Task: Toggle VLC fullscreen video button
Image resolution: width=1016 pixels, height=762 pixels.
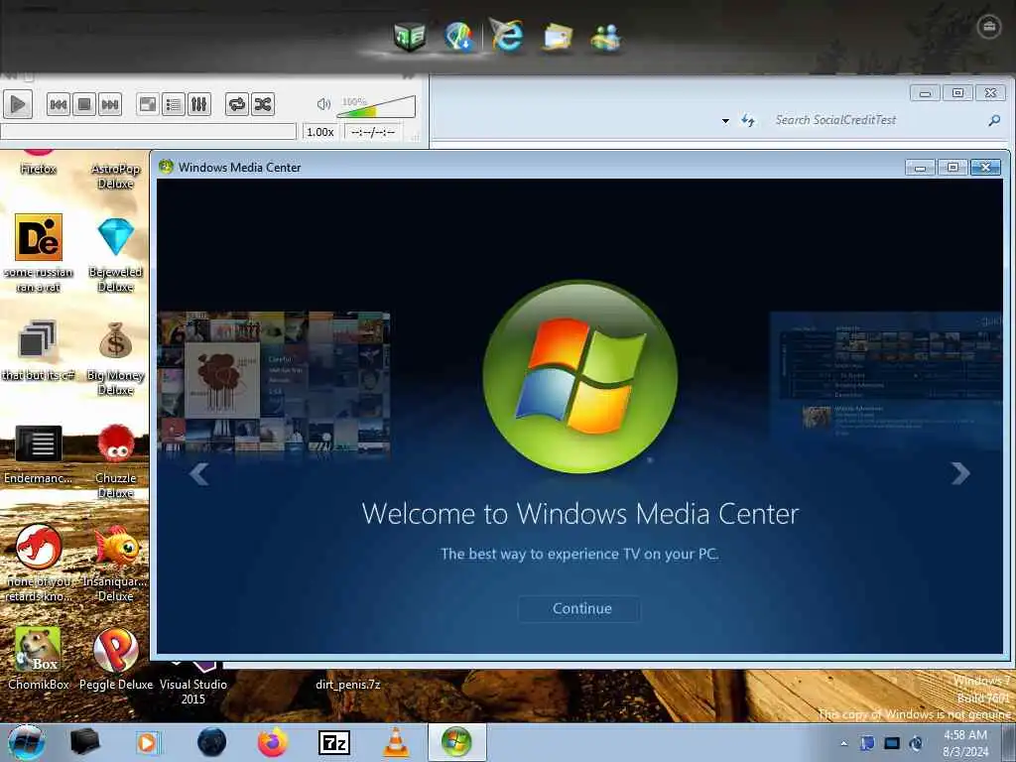Action: 148,104
